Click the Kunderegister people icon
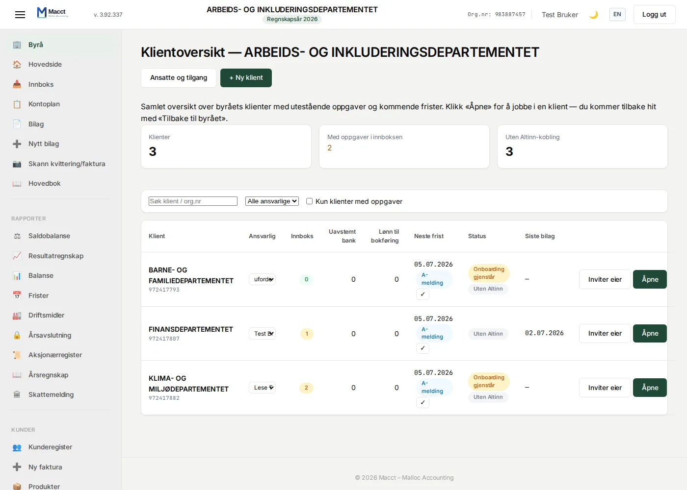The height and width of the screenshot is (490, 687). pos(17,447)
